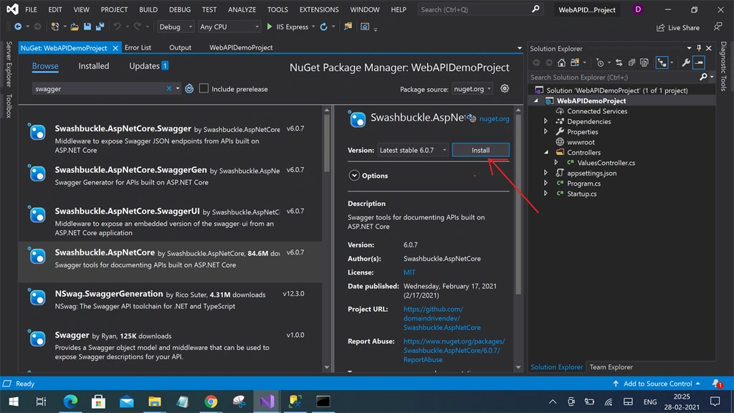734x413 pixels.
Task: Start debugging with the green IIS Express play icon
Action: point(270,27)
